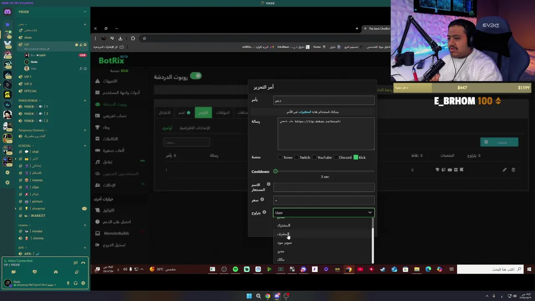Invite people to the VIP voice channel
Image resolution: width=535 pixels, height=301 pixels.
(81, 45)
